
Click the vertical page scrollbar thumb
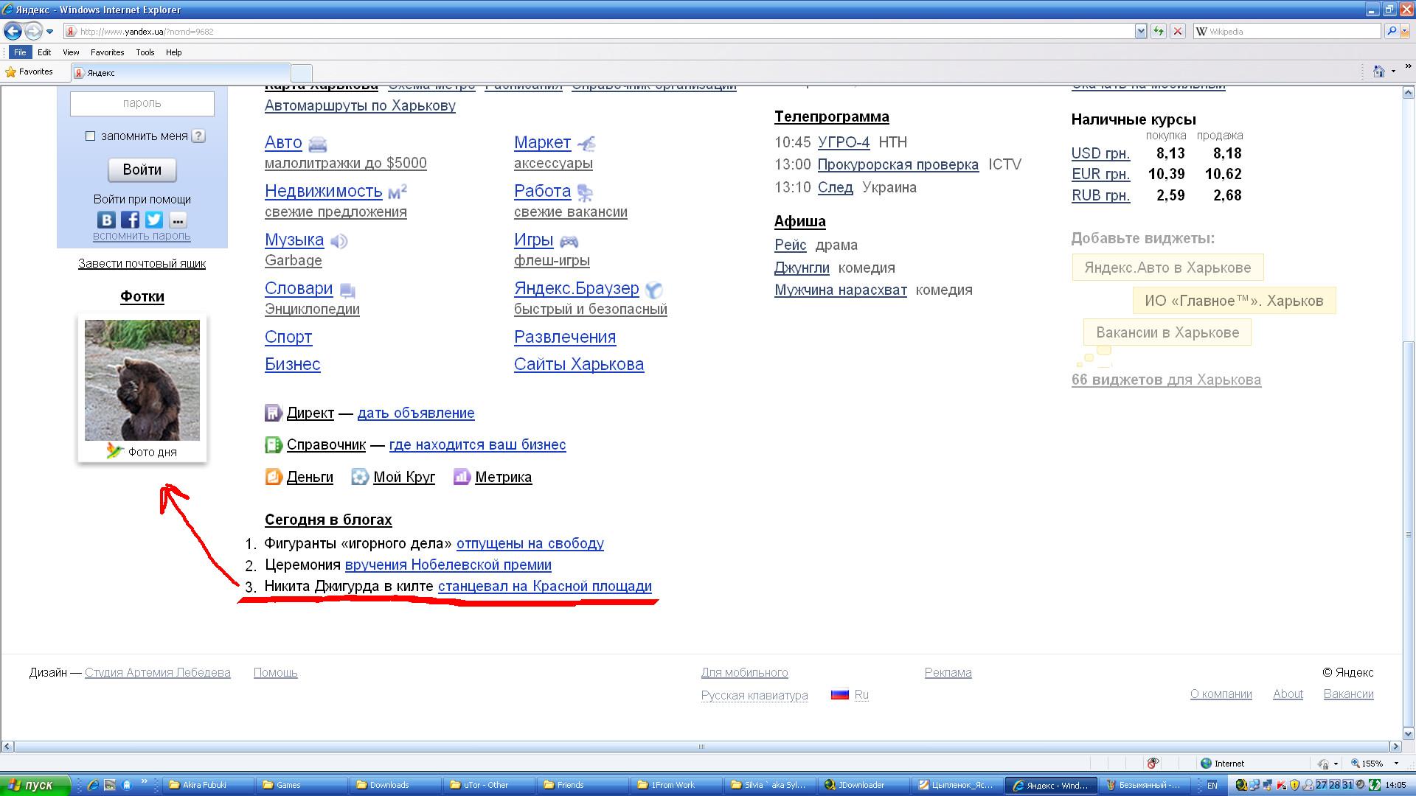tap(1409, 535)
